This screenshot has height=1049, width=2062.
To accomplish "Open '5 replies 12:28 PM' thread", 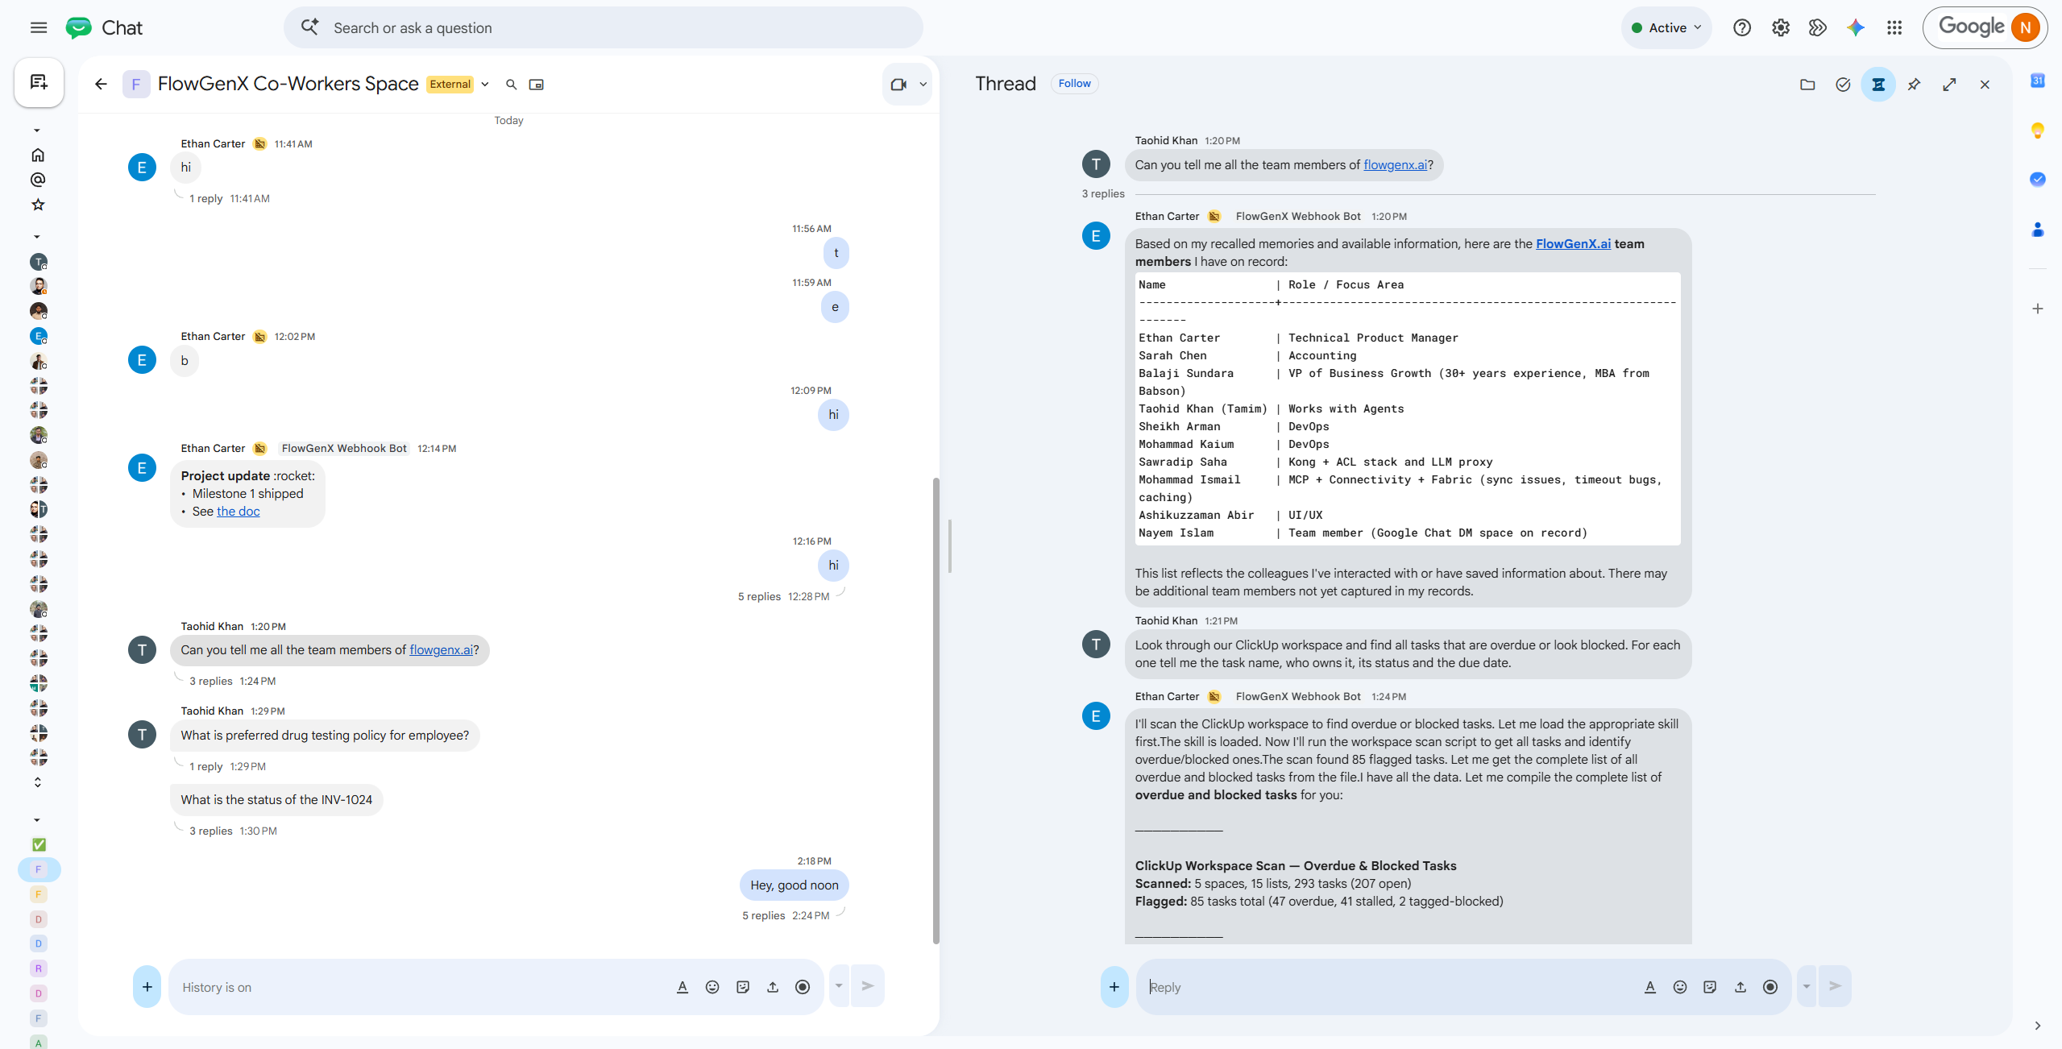I will click(x=783, y=597).
